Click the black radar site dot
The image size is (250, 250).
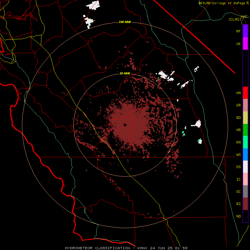125,125
